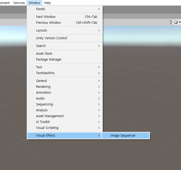
Task: Expand the Search submenu
Action: click(x=65, y=46)
